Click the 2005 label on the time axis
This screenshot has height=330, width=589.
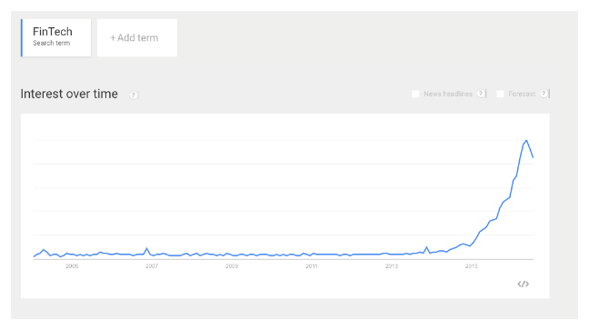pos(72,266)
